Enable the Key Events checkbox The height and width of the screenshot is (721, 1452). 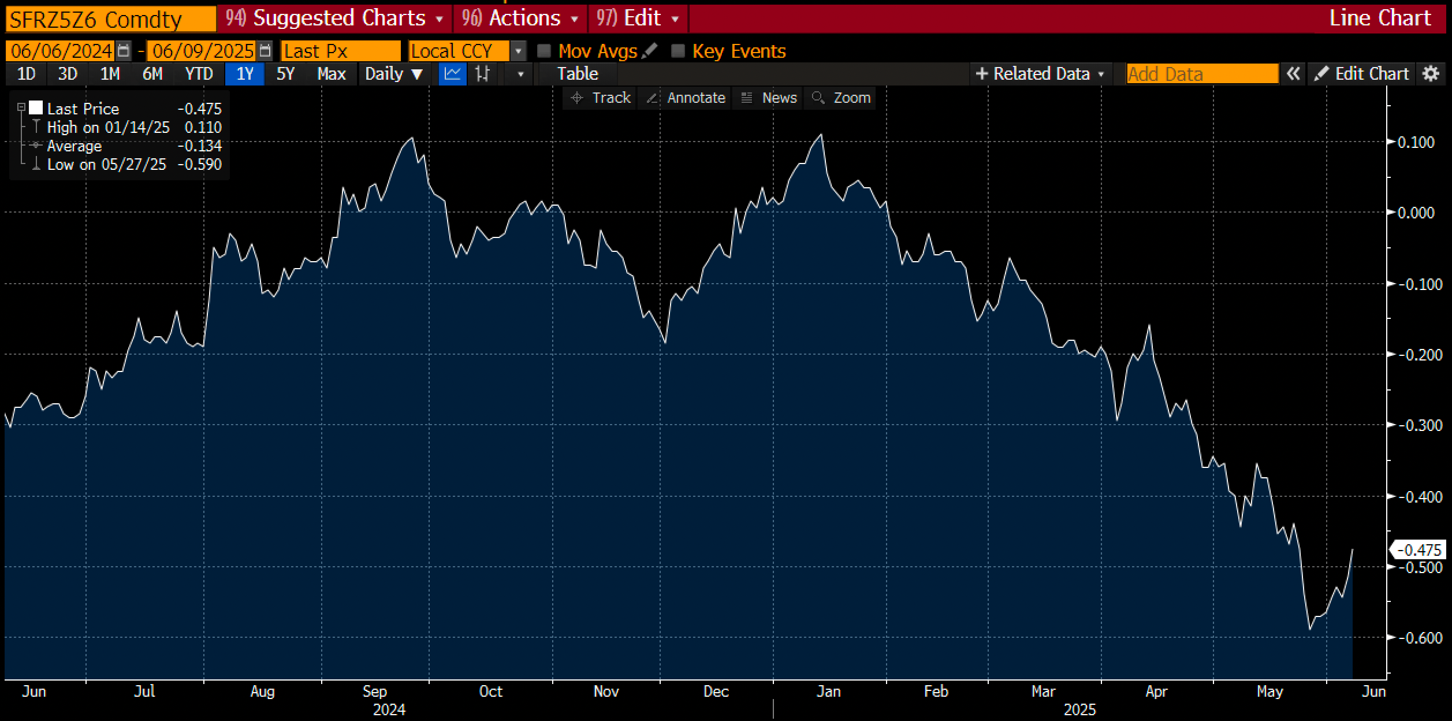(678, 51)
